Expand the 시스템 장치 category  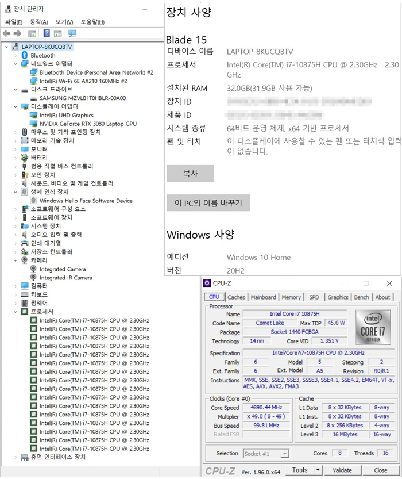coord(16,227)
